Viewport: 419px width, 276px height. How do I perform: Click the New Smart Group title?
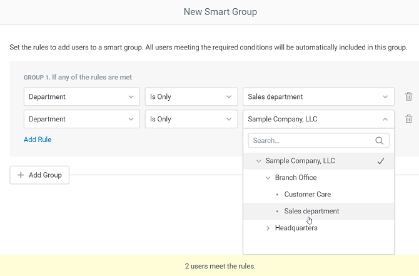point(220,12)
